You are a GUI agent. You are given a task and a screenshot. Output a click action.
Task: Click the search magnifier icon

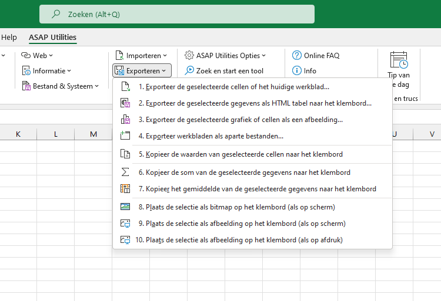point(56,13)
